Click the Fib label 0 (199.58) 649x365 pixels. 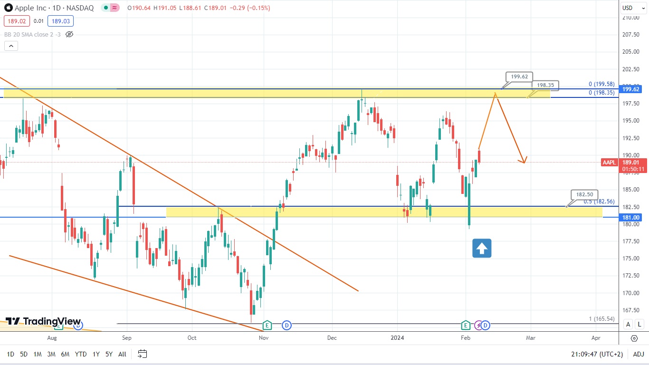601,84
